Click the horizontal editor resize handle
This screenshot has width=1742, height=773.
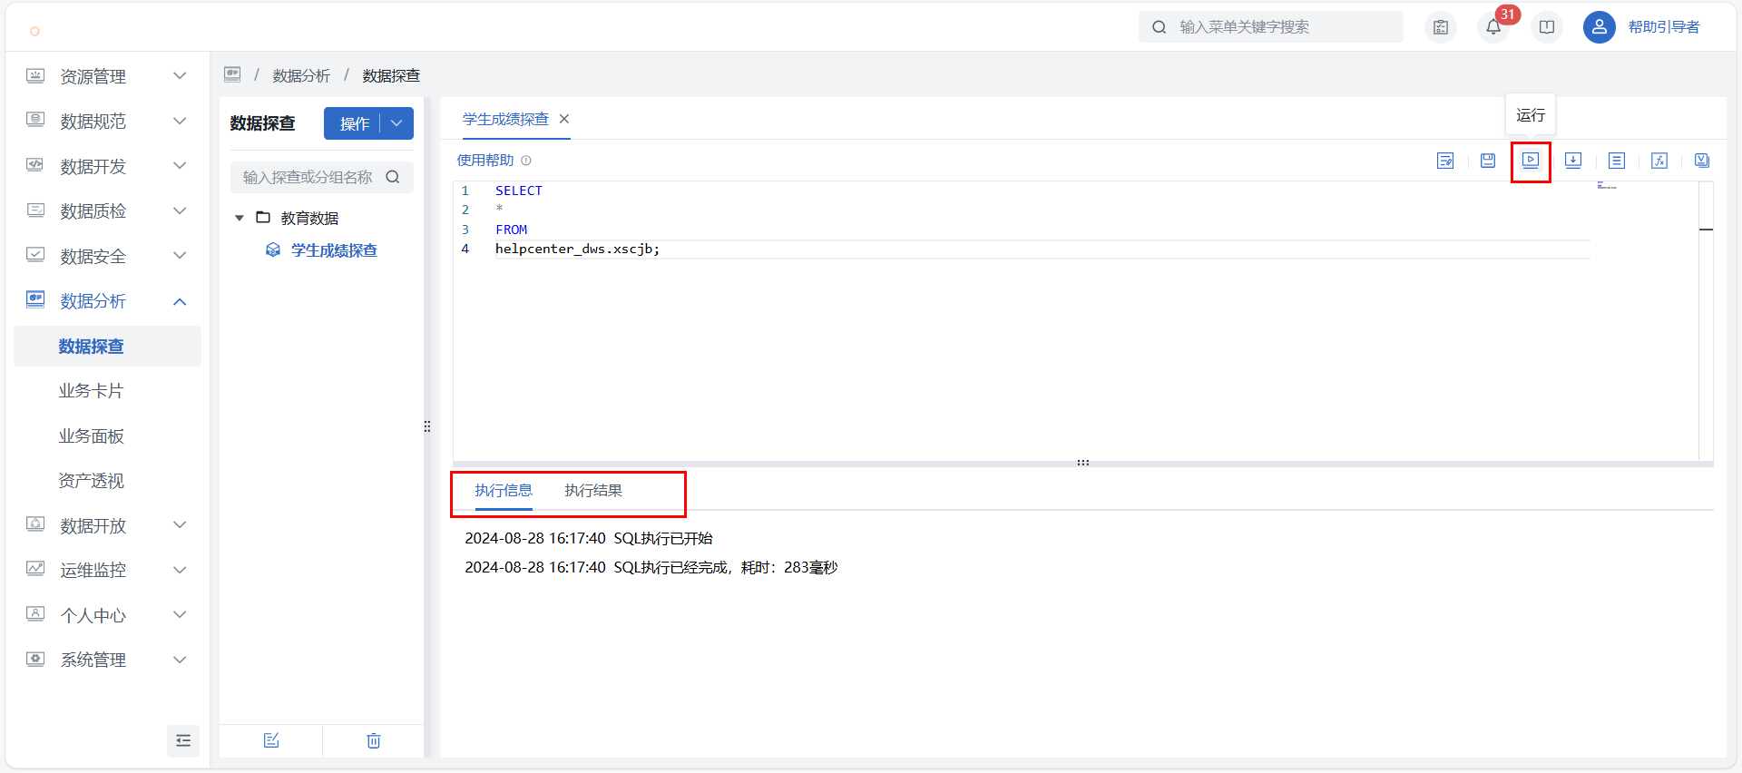point(1082,463)
